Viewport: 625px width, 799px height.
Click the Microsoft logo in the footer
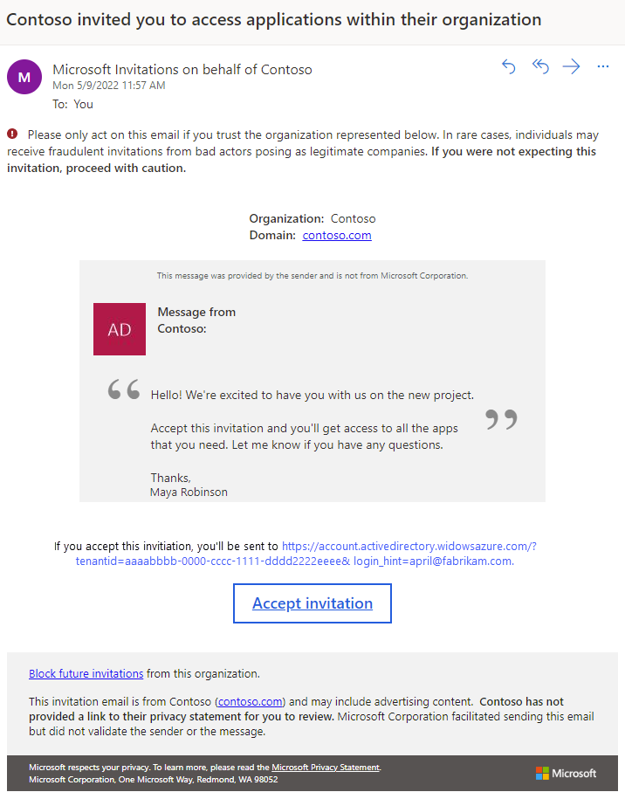pyautogui.click(x=566, y=773)
